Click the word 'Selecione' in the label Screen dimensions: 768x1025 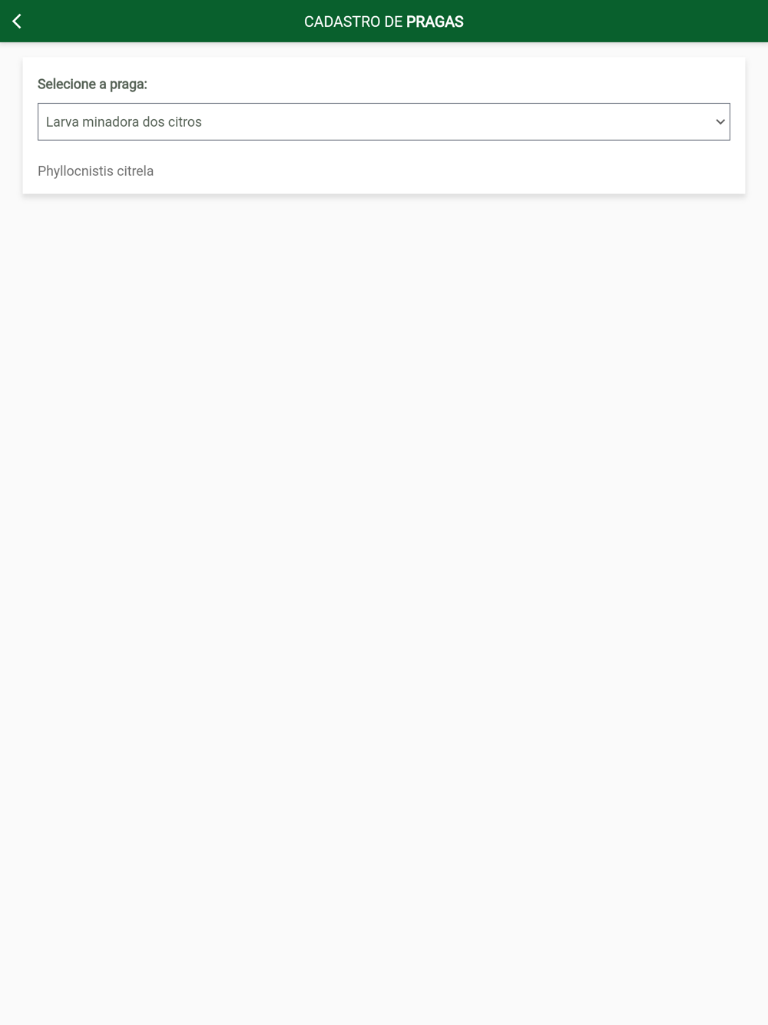pyautogui.click(x=67, y=85)
